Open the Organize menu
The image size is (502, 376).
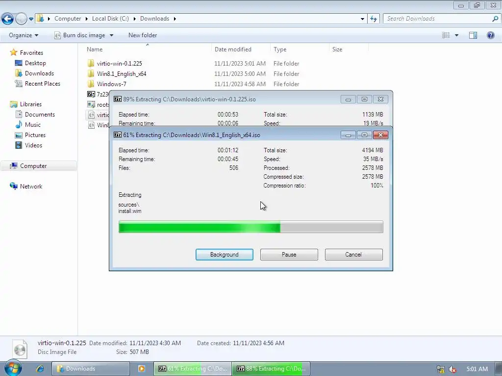click(24, 35)
